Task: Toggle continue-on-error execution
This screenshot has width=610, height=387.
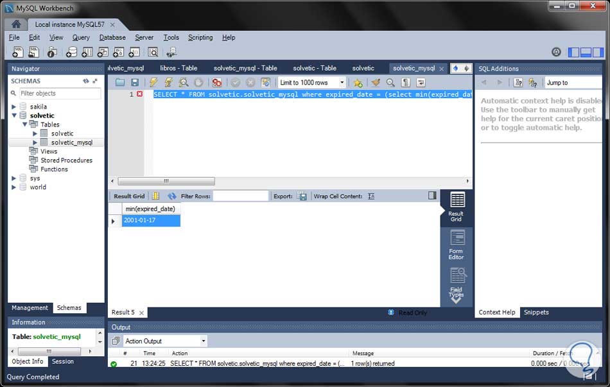Action: (216, 82)
